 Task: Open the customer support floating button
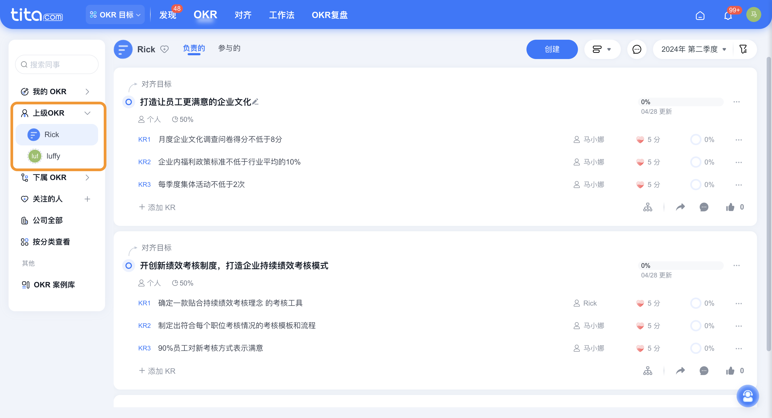[747, 396]
